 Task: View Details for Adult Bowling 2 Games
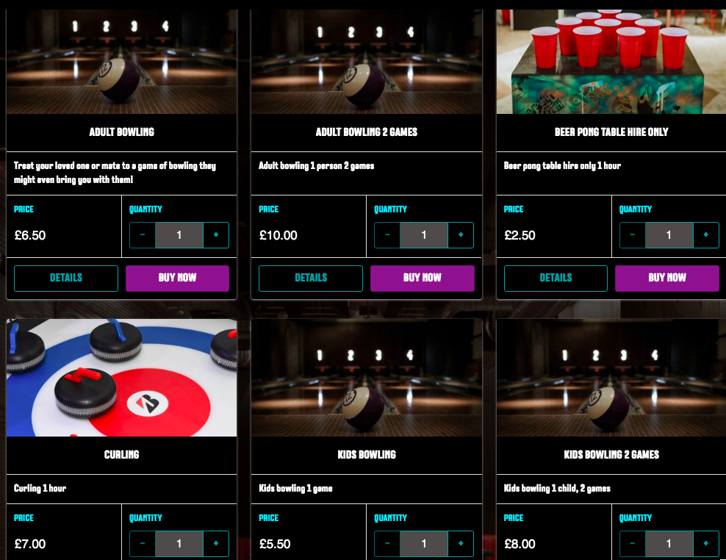click(x=311, y=278)
